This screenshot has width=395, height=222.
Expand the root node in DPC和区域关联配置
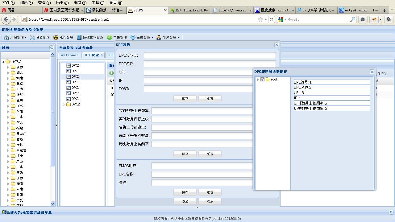coord(258,80)
